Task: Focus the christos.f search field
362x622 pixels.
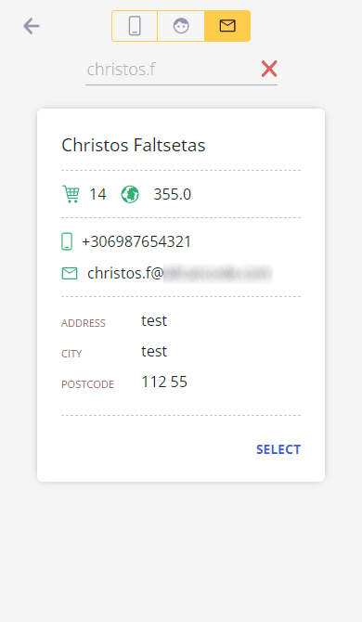Action: (171, 70)
